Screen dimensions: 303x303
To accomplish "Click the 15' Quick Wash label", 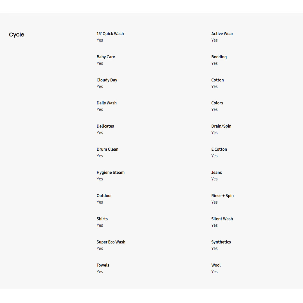I will pos(110,34).
